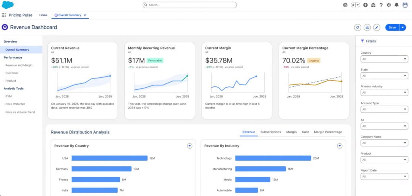Click the pencil edit dashboard icon
Viewport: 412px width, 196px height.
377,27
